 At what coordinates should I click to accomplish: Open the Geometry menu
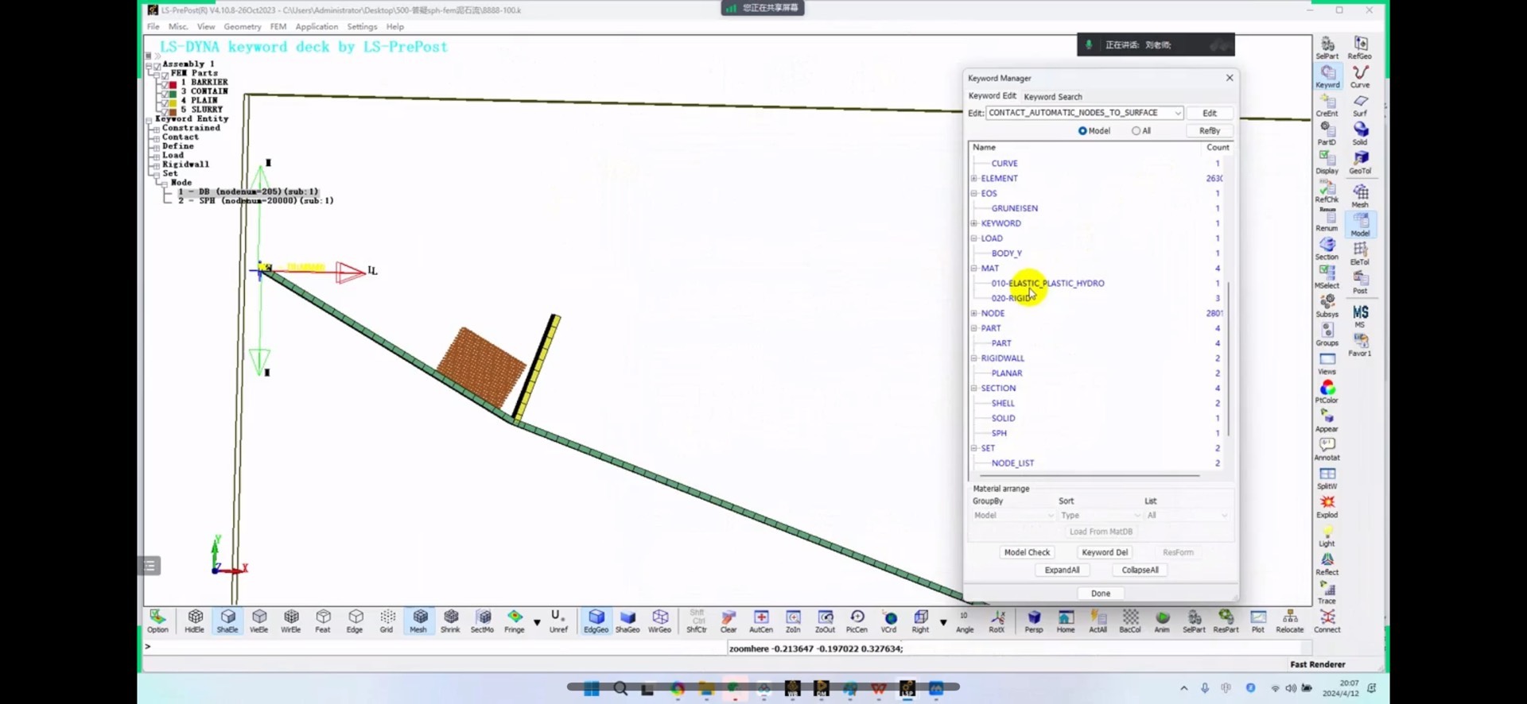[243, 26]
